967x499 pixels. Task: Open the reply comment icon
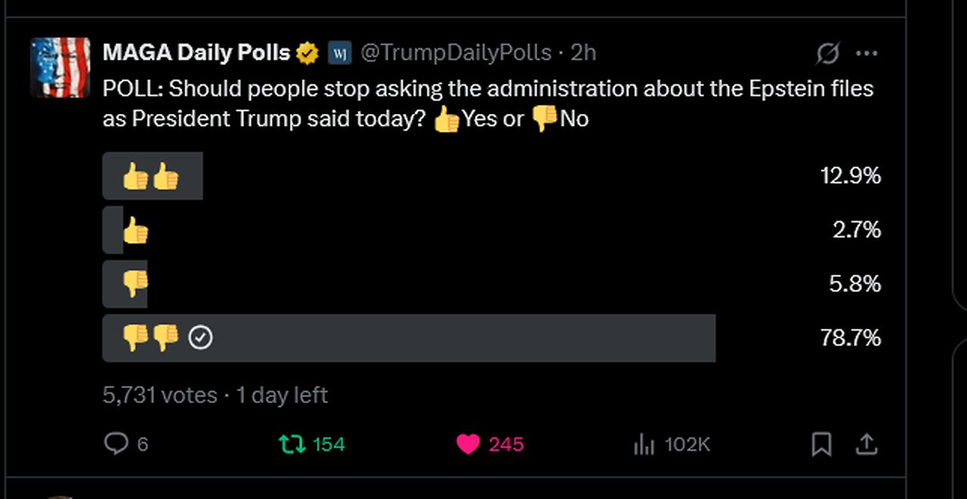116,444
